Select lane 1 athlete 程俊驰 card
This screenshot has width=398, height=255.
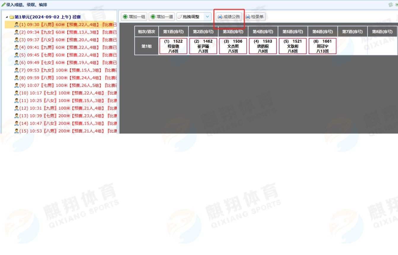pos(173,46)
